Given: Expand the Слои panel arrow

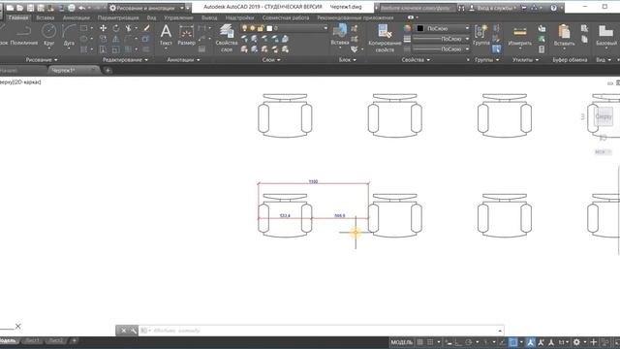Looking at the screenshot, I should coord(279,60).
